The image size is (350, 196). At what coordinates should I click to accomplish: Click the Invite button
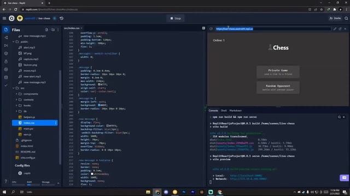click(335, 18)
